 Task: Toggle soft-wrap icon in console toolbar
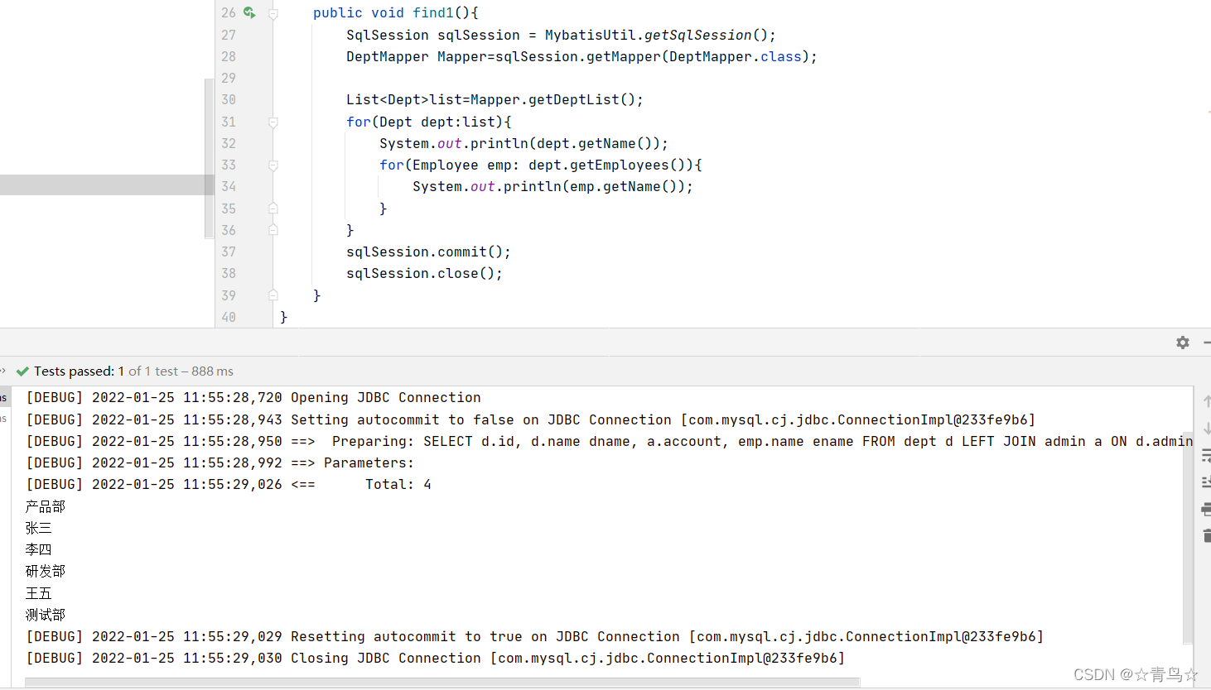point(1207,455)
